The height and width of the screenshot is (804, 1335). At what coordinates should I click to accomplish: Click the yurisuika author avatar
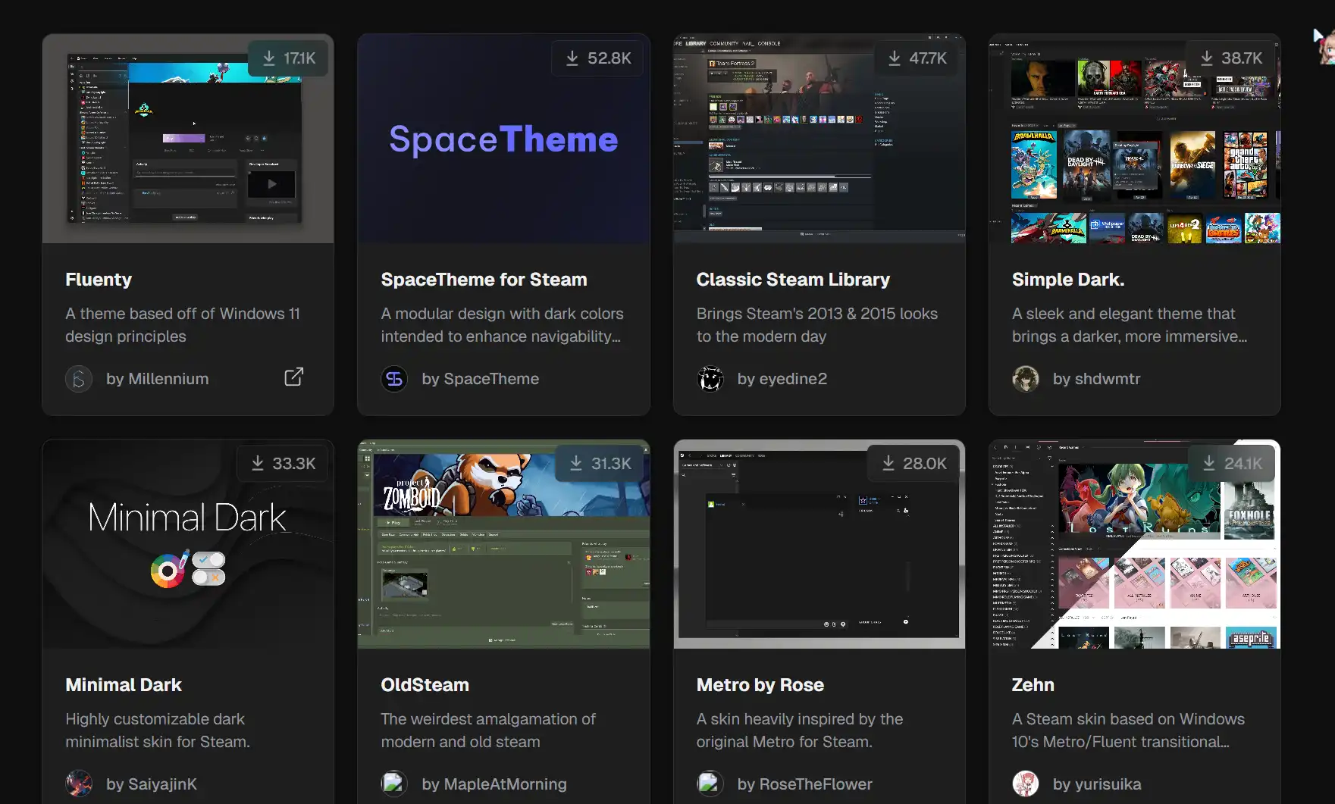tap(1026, 784)
